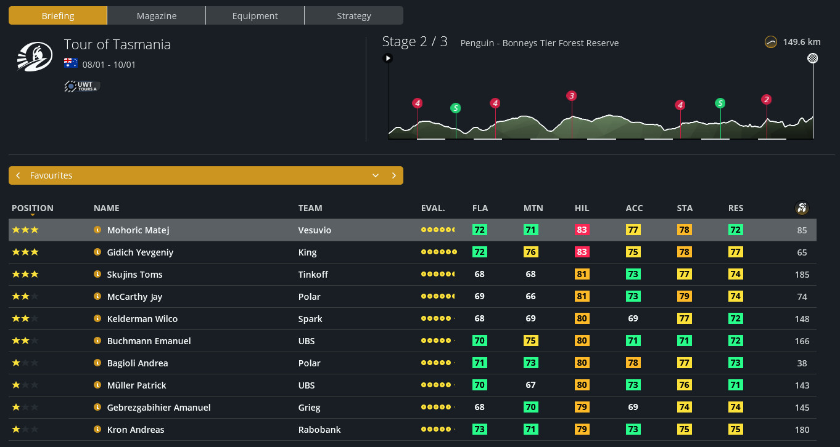The width and height of the screenshot is (840, 447).
Task: Open the Strategy tab
Action: [353, 16]
